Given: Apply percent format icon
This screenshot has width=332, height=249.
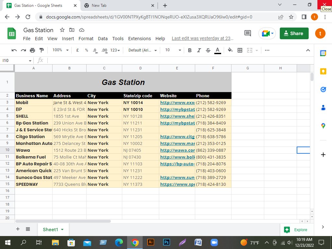Looking at the screenshot, I should click(x=86, y=50).
